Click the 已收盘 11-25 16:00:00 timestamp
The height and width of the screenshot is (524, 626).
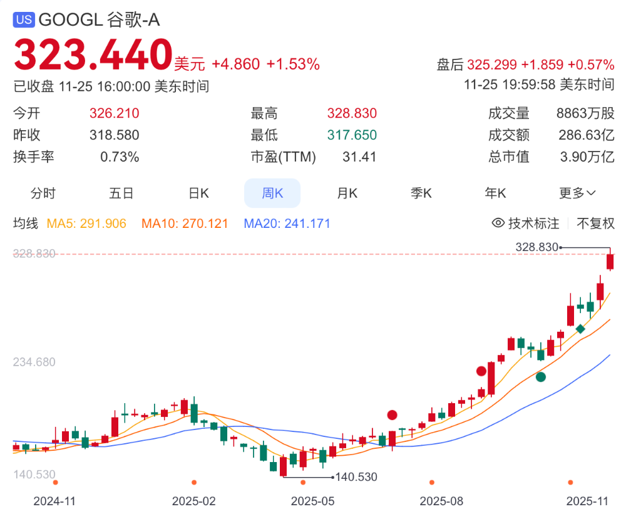tap(111, 86)
